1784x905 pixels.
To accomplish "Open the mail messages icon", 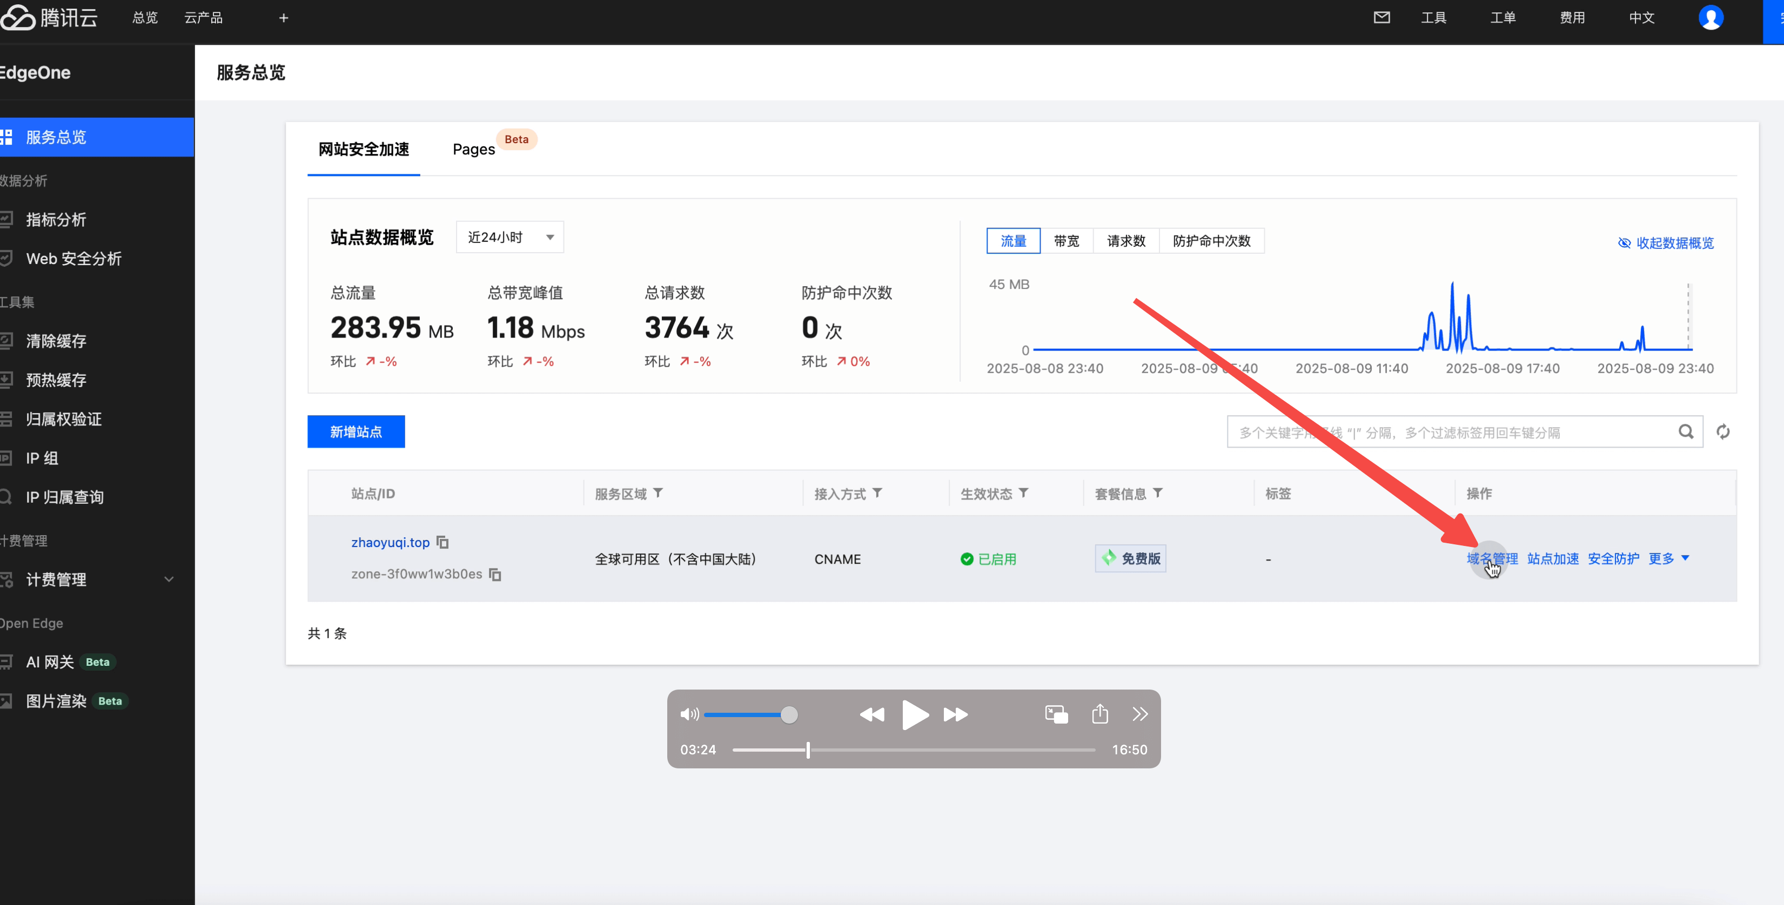I will click(1381, 17).
